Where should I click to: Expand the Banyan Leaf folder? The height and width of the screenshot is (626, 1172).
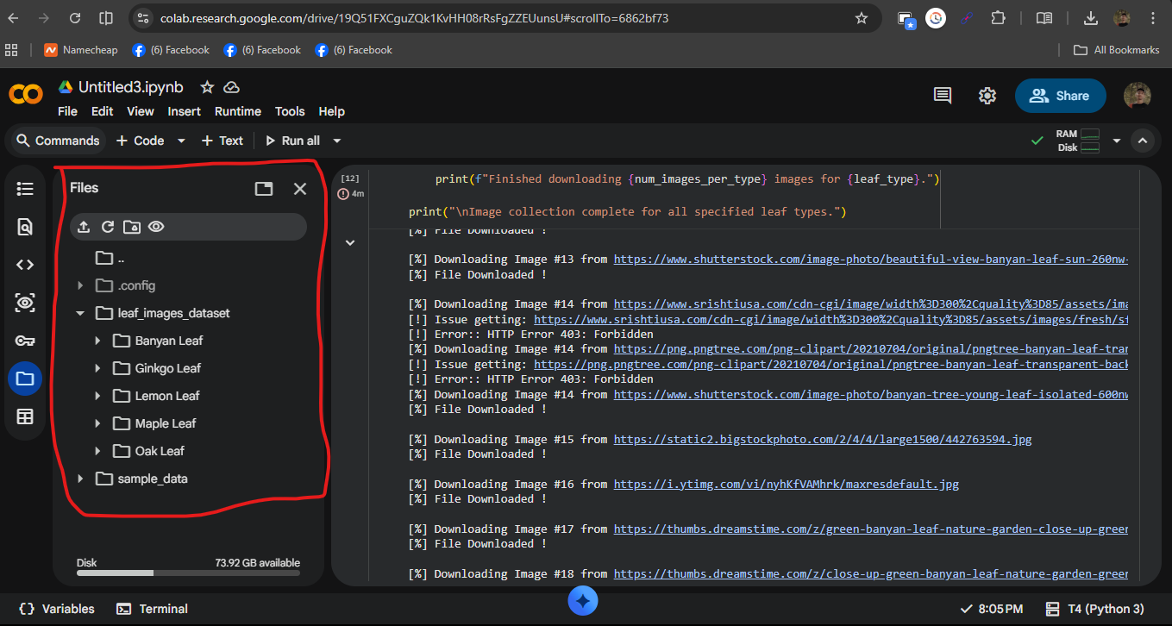click(97, 340)
